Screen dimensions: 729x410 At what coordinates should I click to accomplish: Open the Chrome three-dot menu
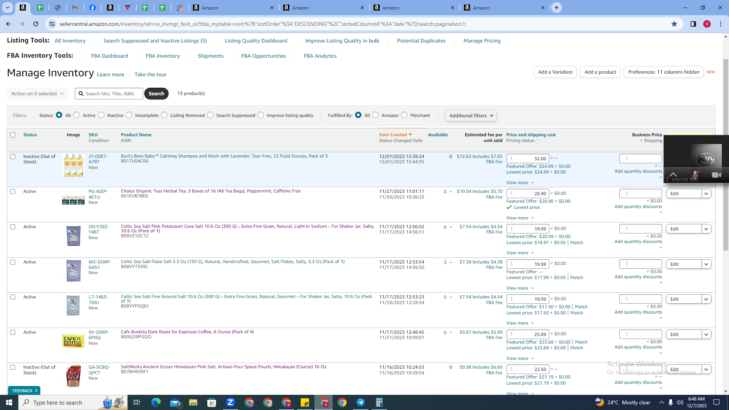(720, 24)
